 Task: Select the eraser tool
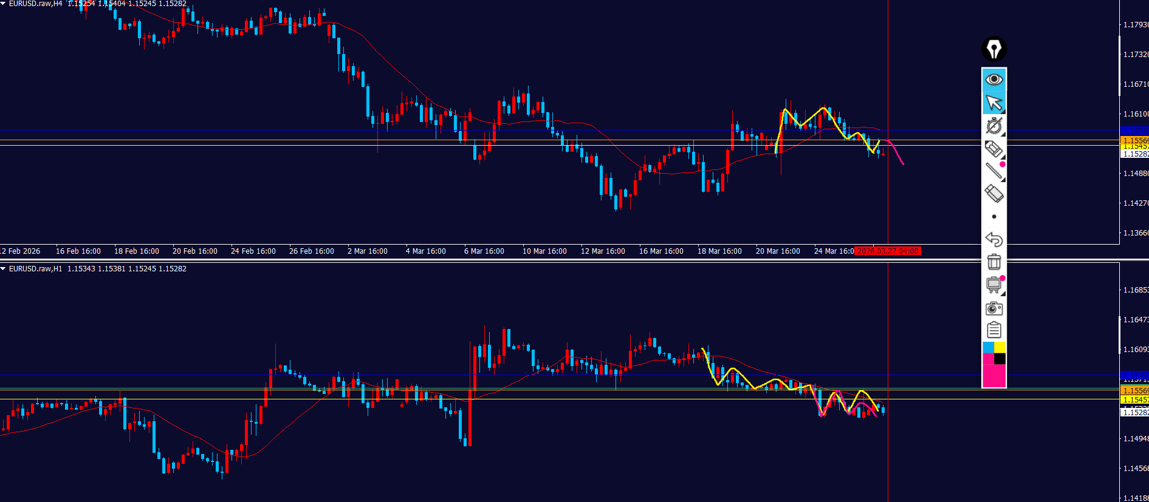coord(993,194)
